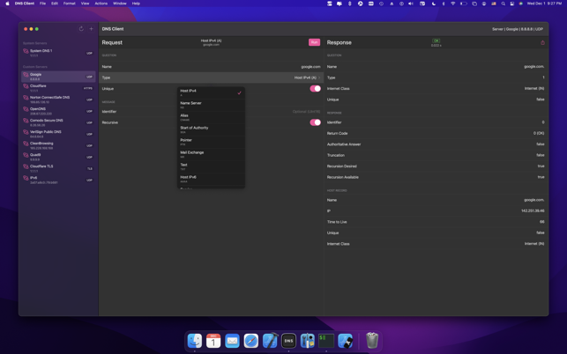Click the share icon in Response header

[x=542, y=42]
